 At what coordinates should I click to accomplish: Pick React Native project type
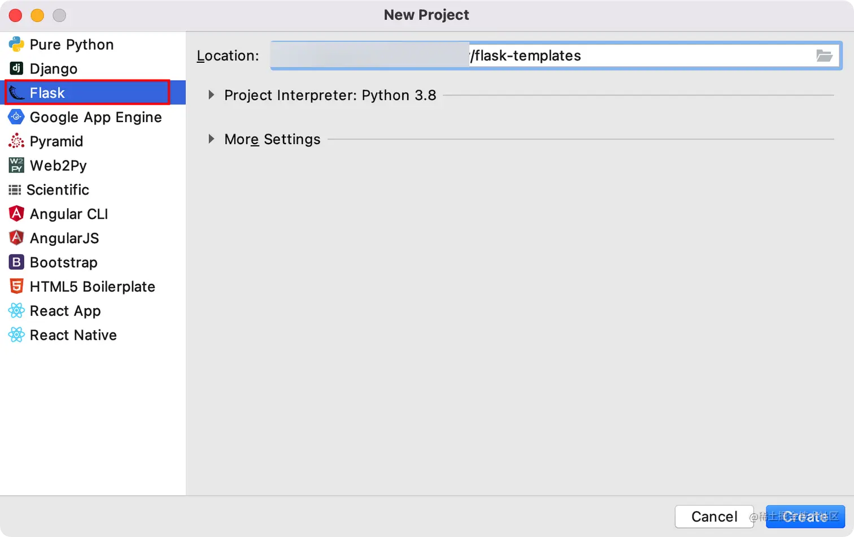[x=73, y=335]
